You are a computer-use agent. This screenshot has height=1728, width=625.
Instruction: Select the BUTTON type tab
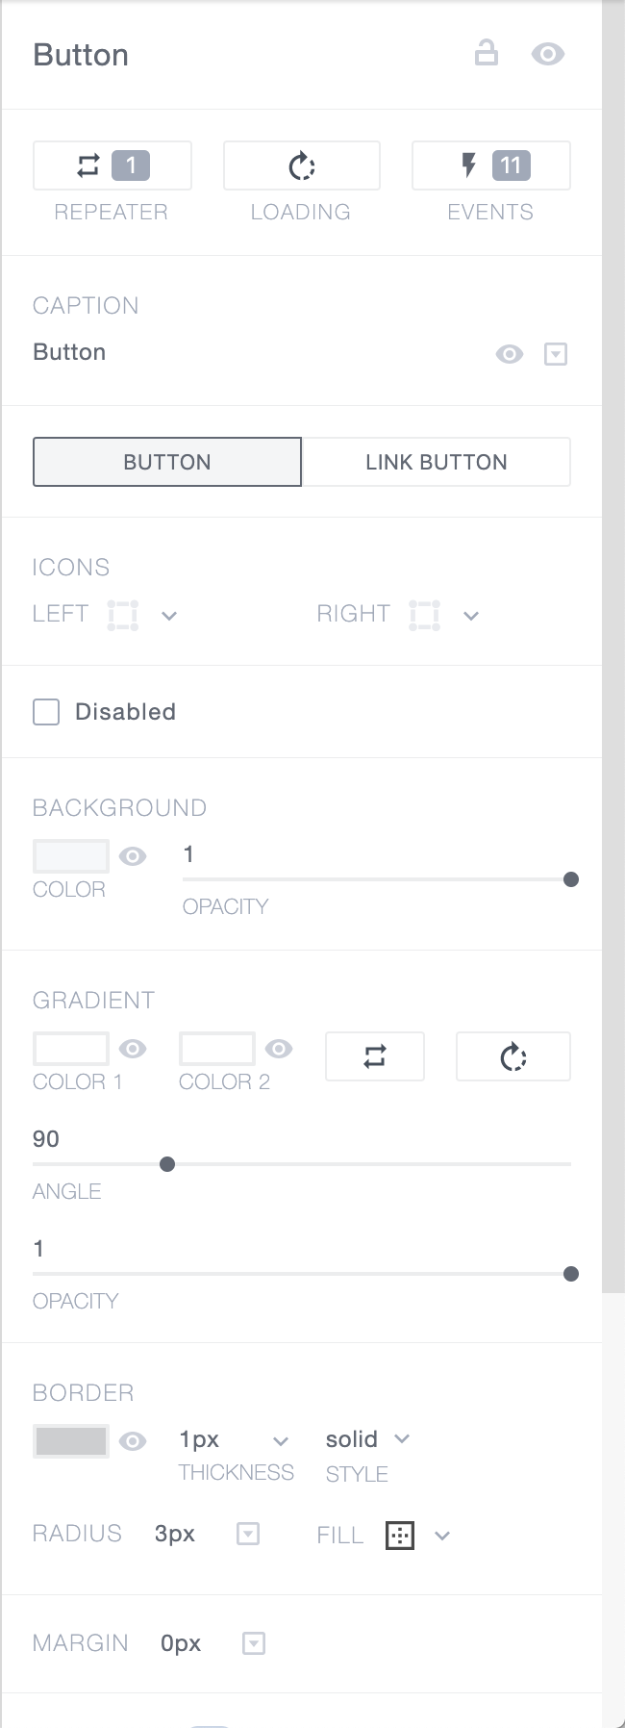167,462
